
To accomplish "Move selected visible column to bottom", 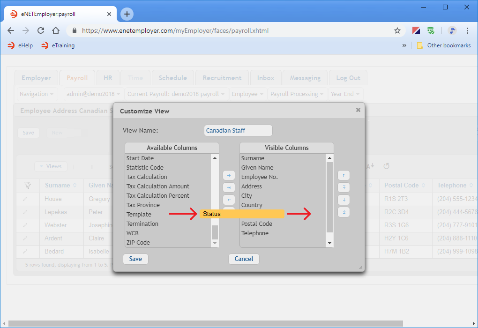I will pos(344,212).
